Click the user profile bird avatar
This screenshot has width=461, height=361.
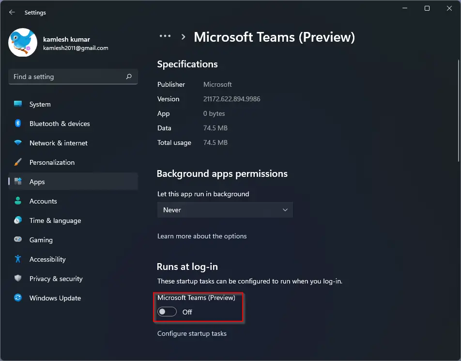point(23,42)
